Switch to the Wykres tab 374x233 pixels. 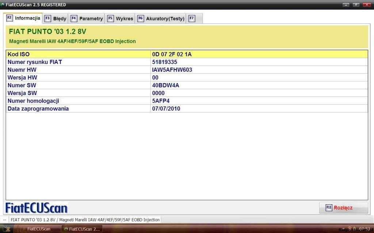(120, 19)
